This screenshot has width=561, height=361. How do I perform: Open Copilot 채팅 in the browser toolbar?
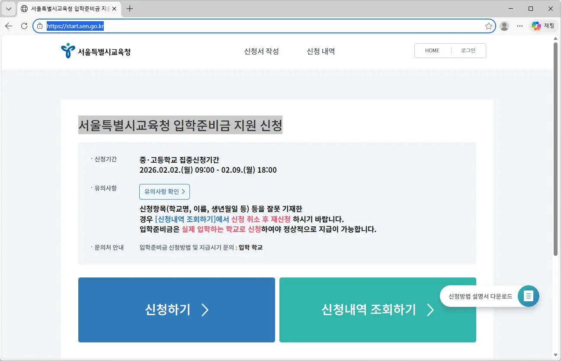click(x=543, y=26)
